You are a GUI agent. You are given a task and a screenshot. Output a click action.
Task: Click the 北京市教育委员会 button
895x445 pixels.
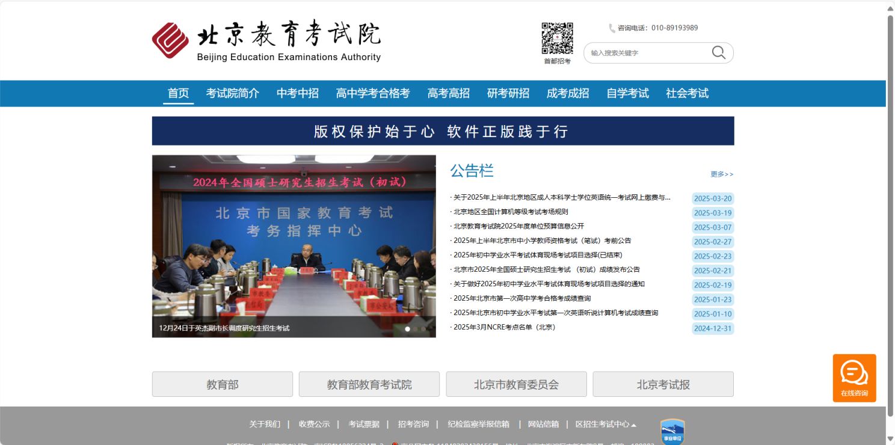click(x=516, y=384)
